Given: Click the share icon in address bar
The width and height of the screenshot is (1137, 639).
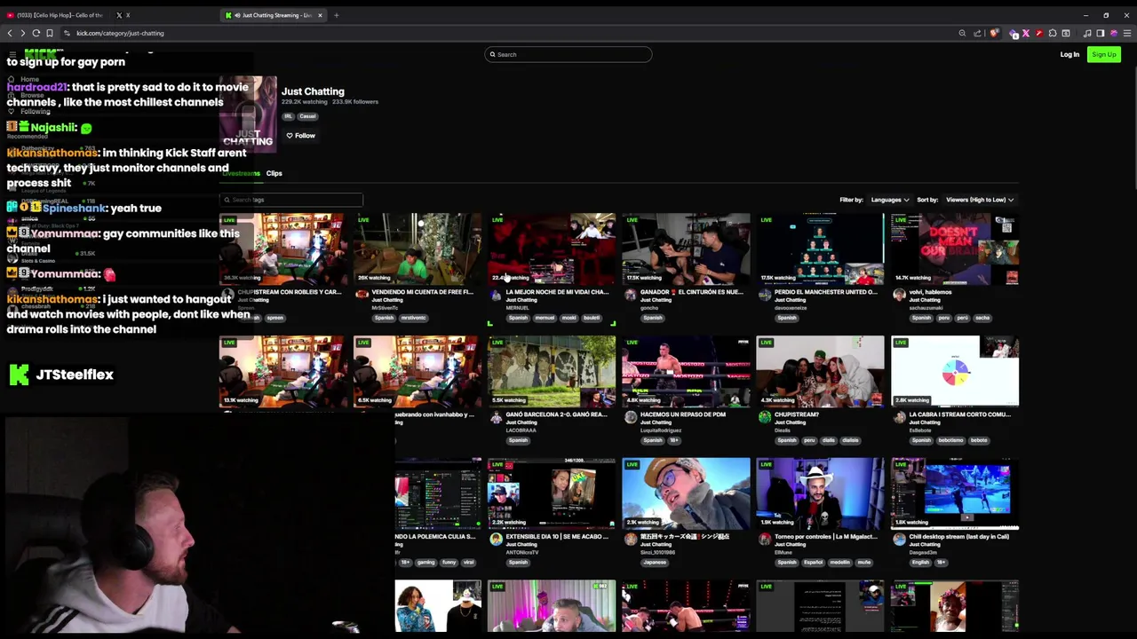Looking at the screenshot, I should pos(978,33).
